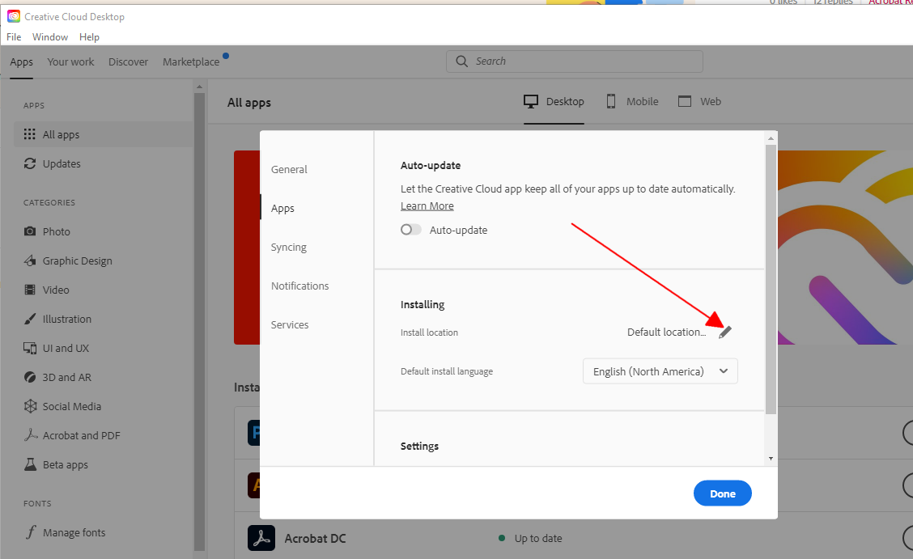The width and height of the screenshot is (913, 559).
Task: Open the Photo category in sidebar
Action: coord(54,231)
